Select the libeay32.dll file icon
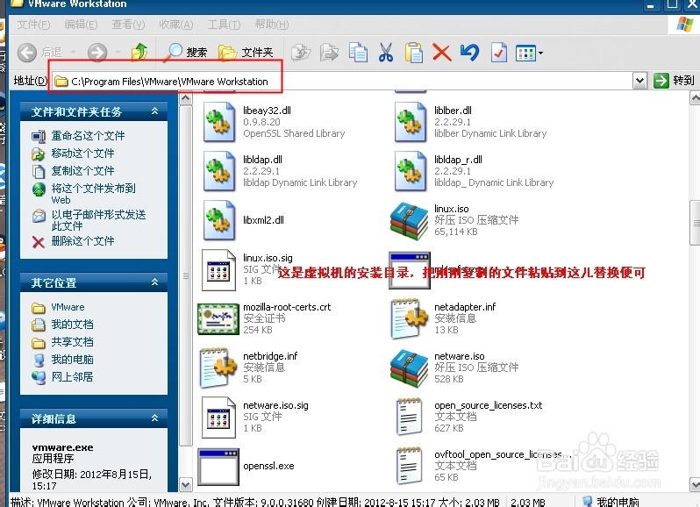Image resolution: width=700 pixels, height=507 pixels. pos(218,122)
